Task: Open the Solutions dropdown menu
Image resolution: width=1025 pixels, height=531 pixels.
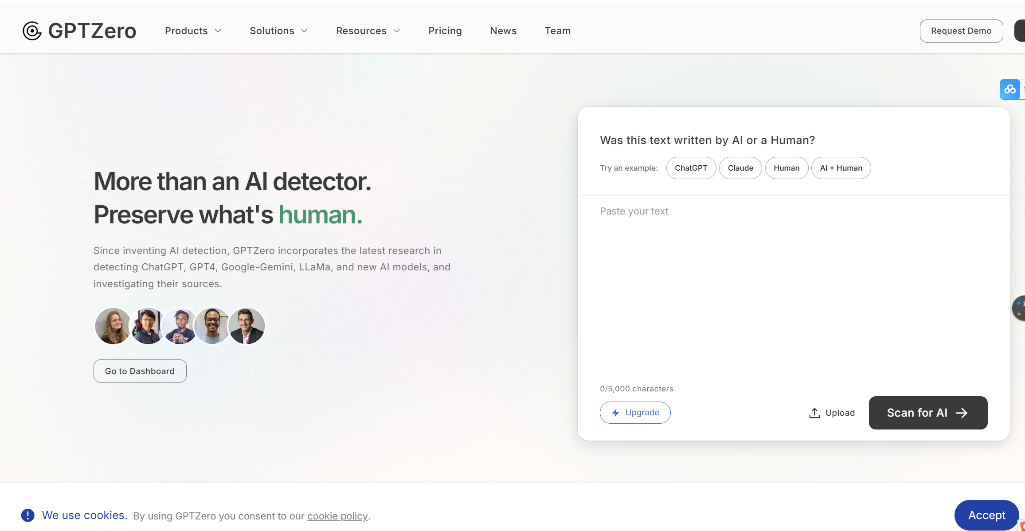Action: coord(278,31)
